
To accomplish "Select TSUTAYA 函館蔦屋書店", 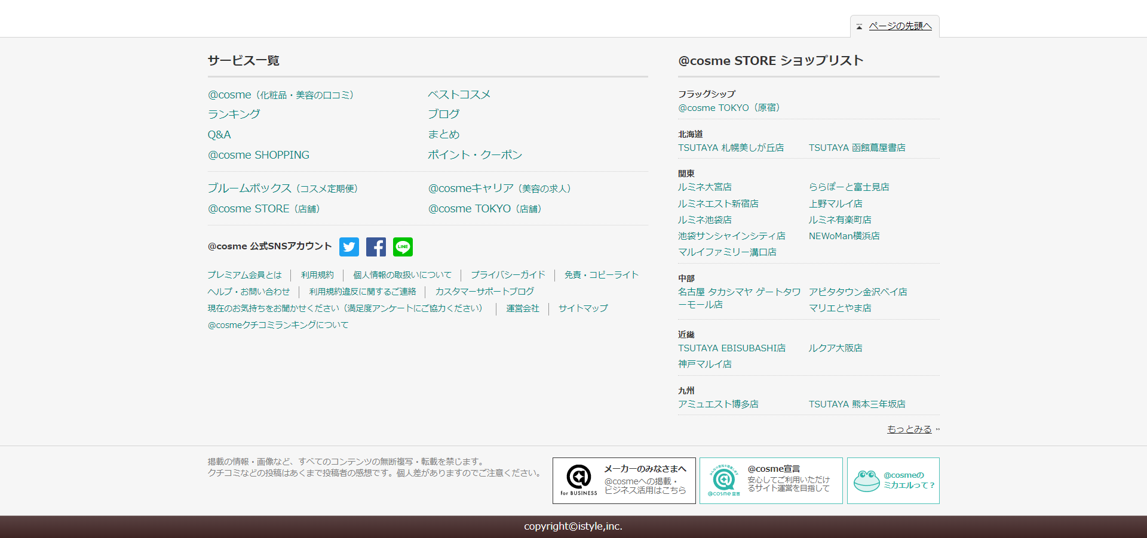I will [857, 148].
